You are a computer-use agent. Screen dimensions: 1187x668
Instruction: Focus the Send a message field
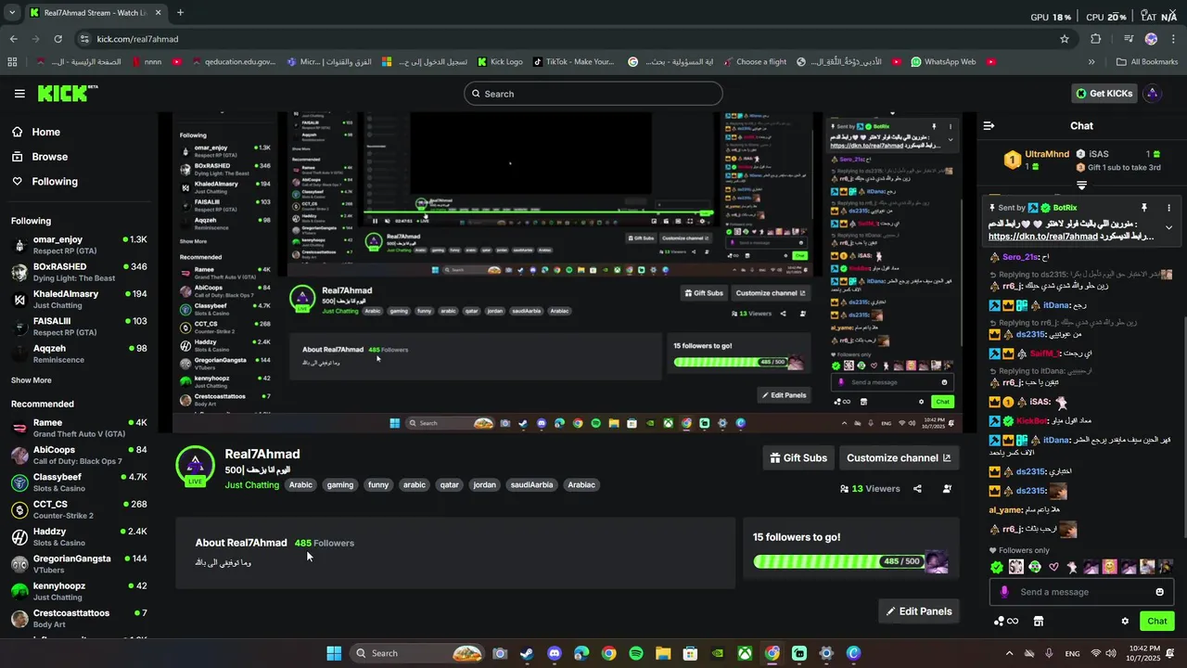(1081, 592)
